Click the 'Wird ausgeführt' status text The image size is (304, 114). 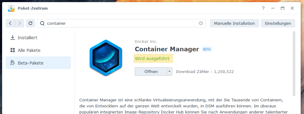point(152,59)
